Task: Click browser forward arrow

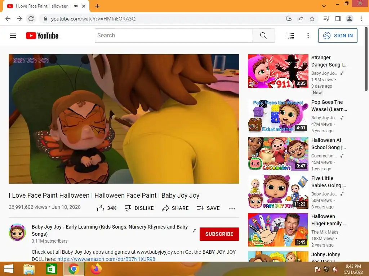Action: coord(19,19)
